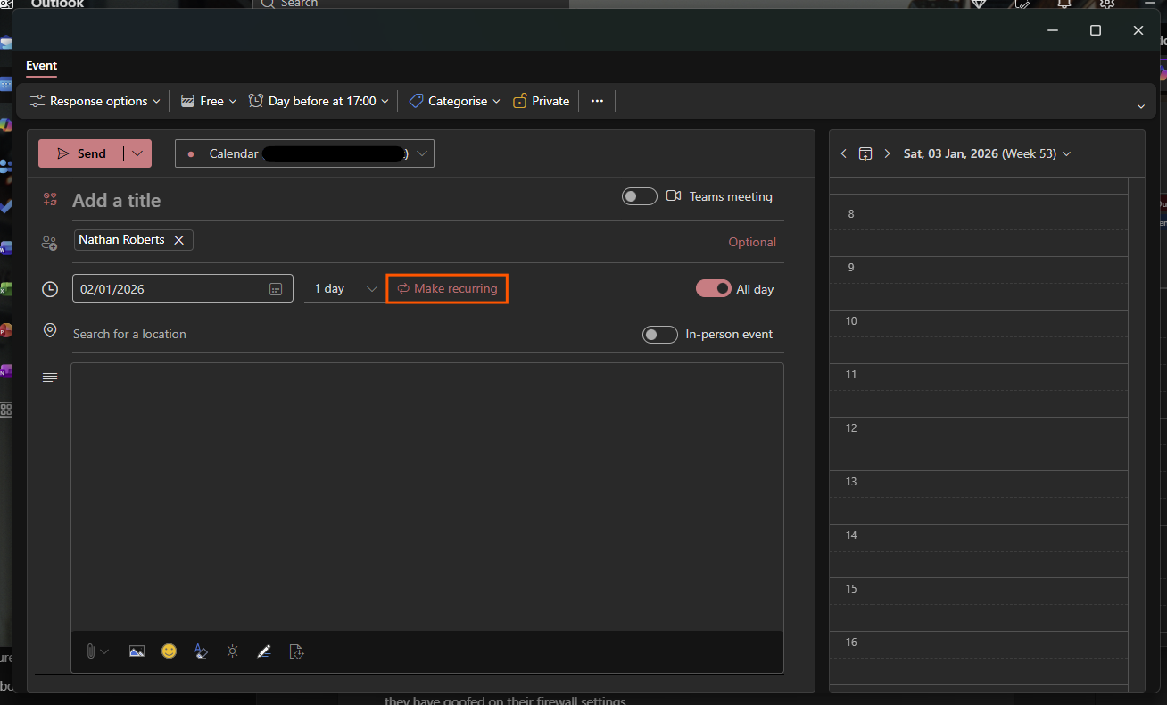1167x705 pixels.
Task: Turn off the All day toggle
Action: click(714, 288)
